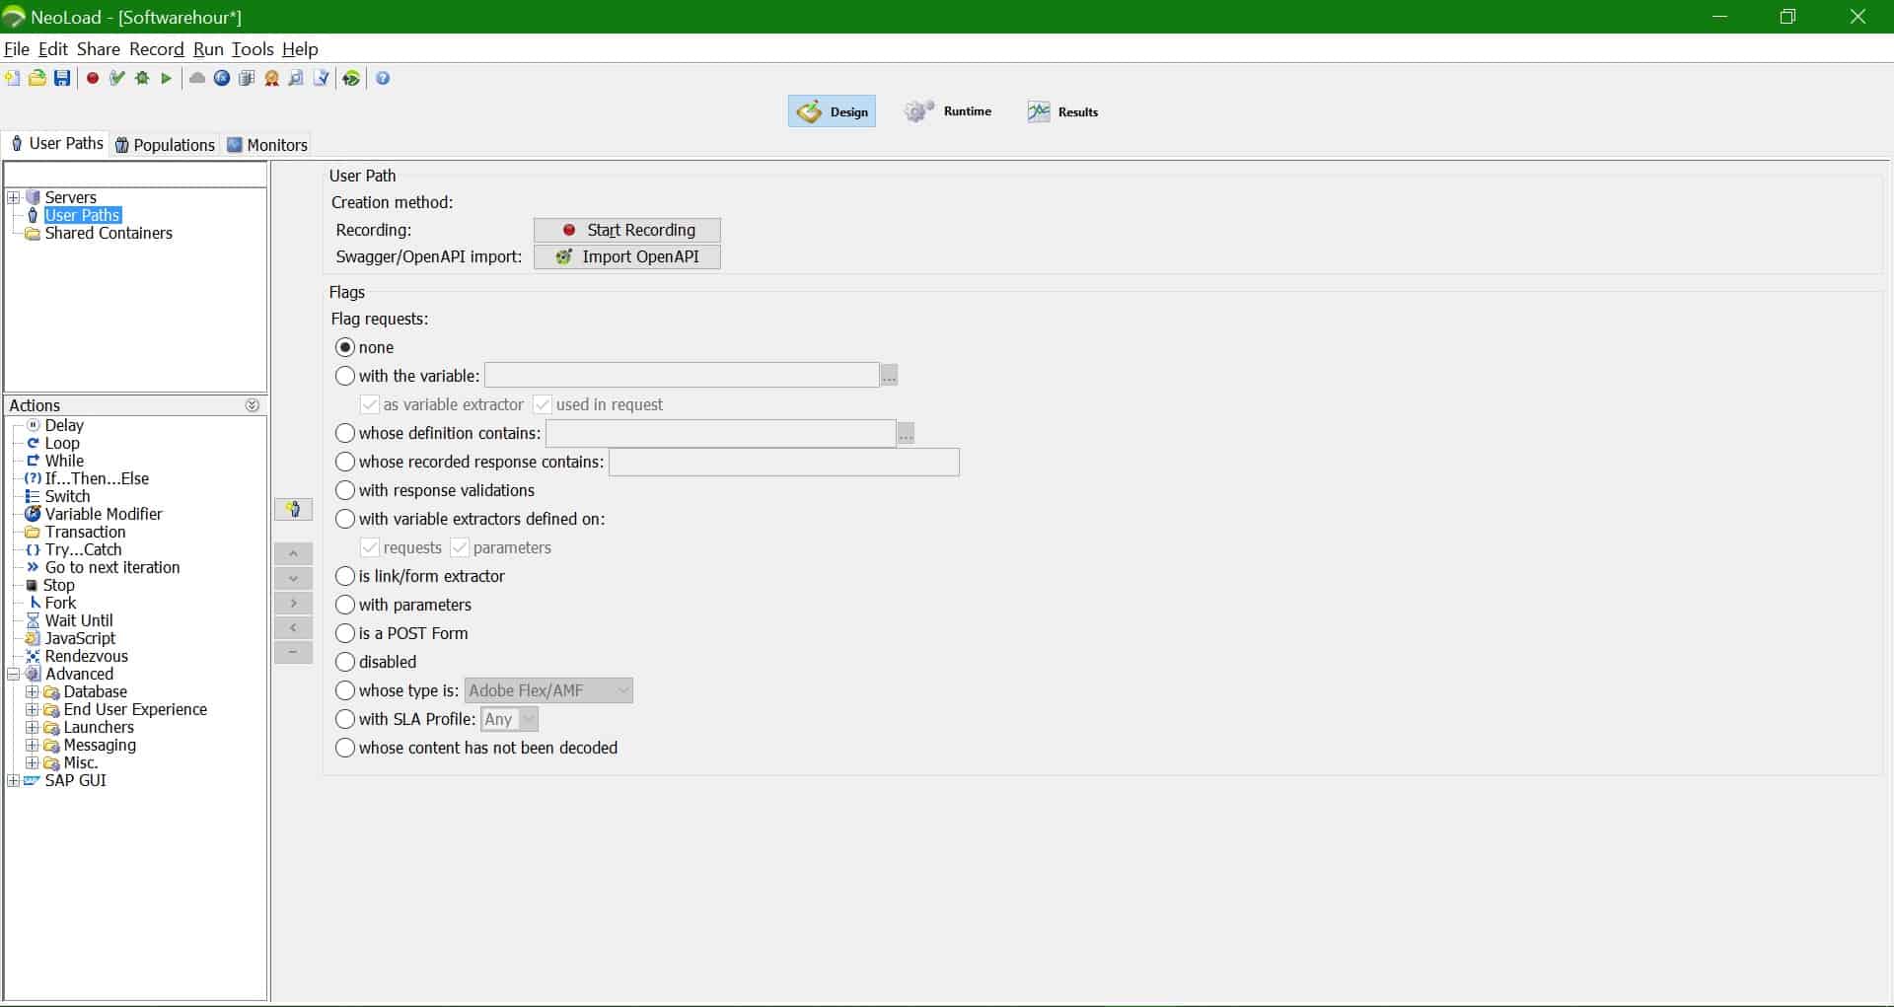The image size is (1894, 1007).
Task: Expand the Servers tree node
Action: [x=13, y=198]
